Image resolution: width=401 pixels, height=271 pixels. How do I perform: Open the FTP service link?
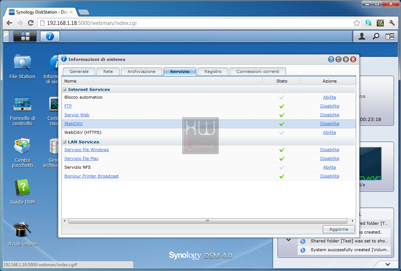(68, 106)
